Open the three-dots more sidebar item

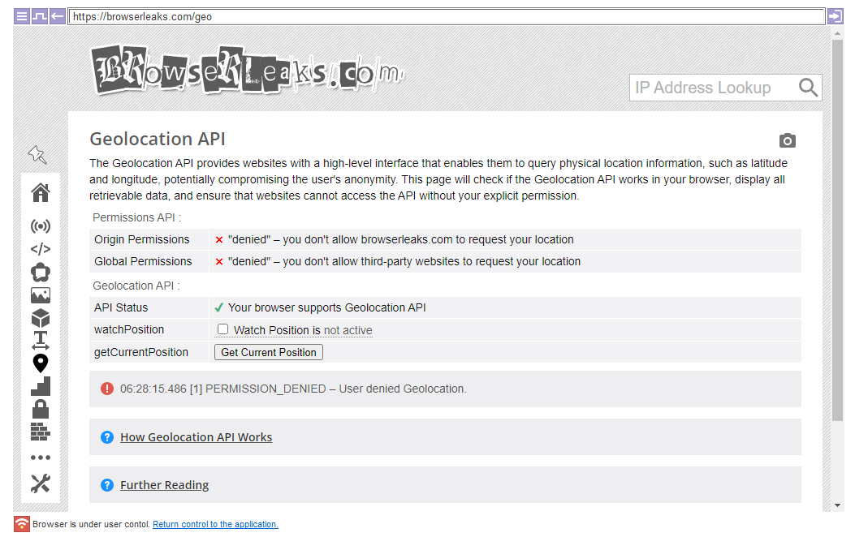click(x=40, y=458)
